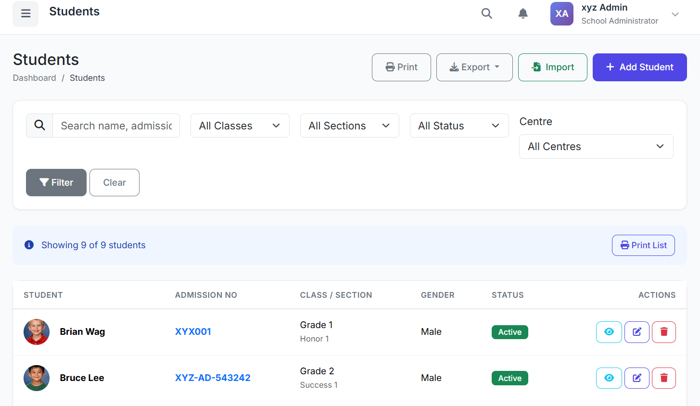View Bruce Lee's details eye icon
The image size is (700, 406).
609,378
